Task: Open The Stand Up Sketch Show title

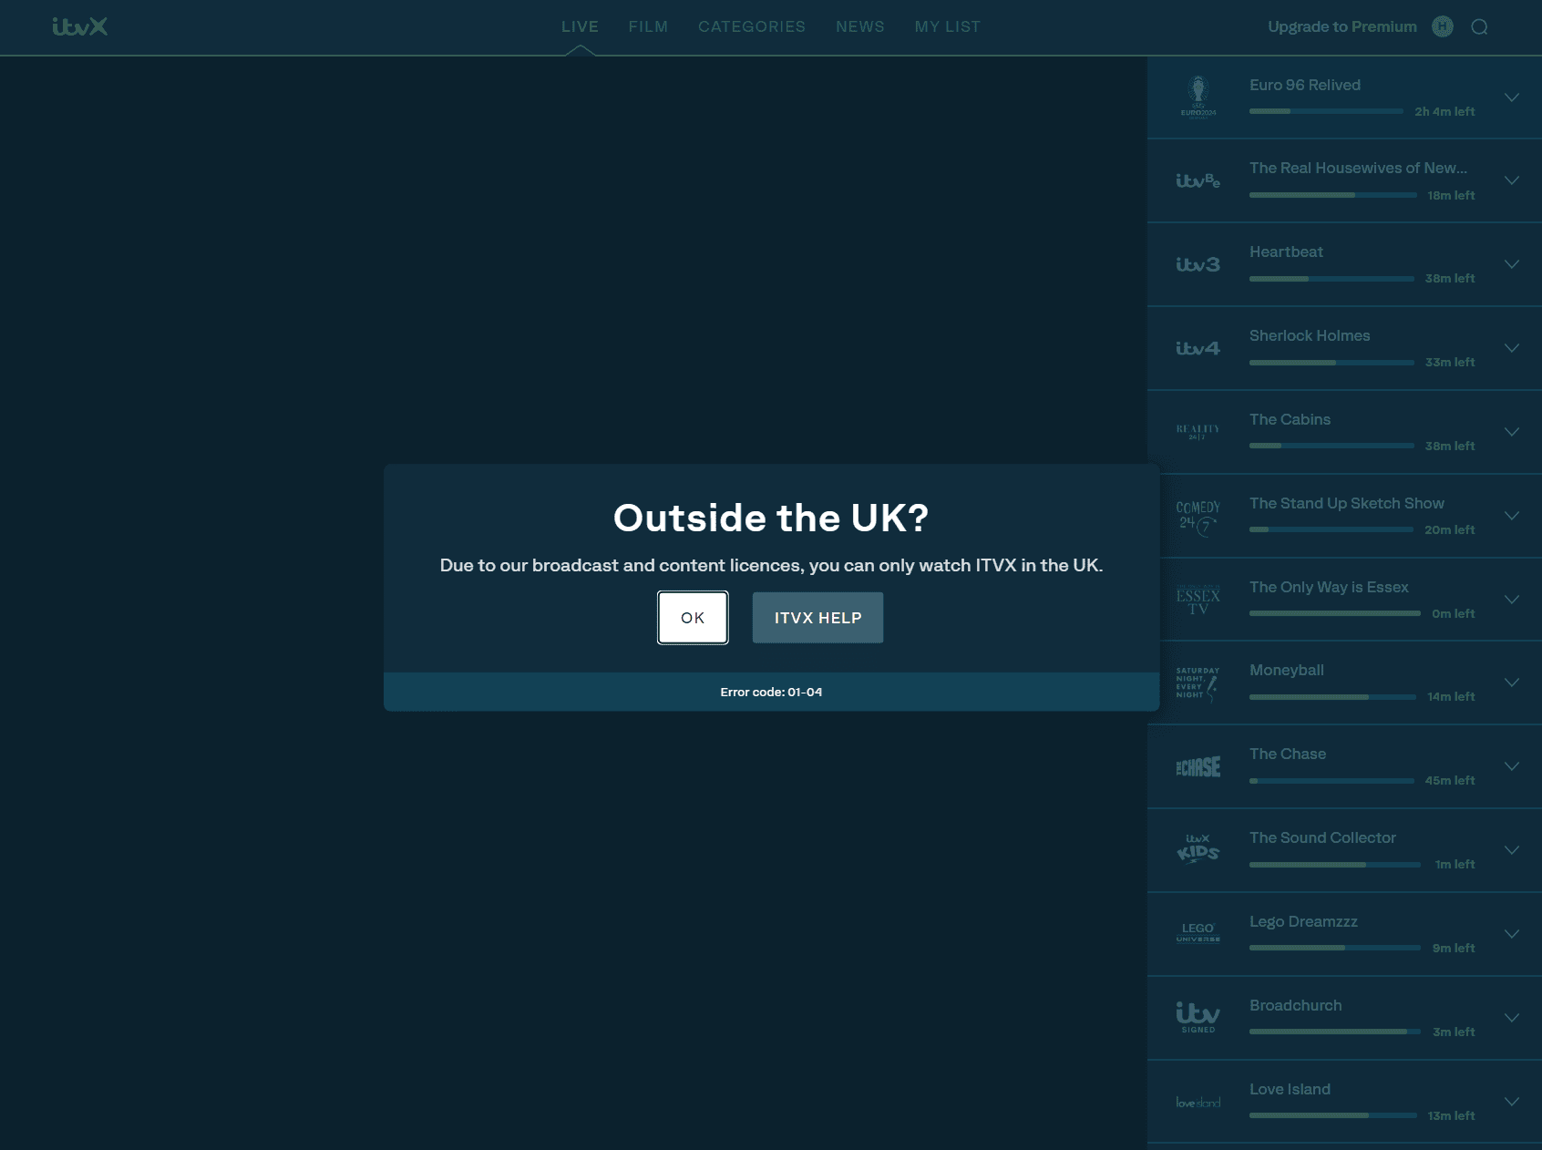Action: pyautogui.click(x=1347, y=504)
